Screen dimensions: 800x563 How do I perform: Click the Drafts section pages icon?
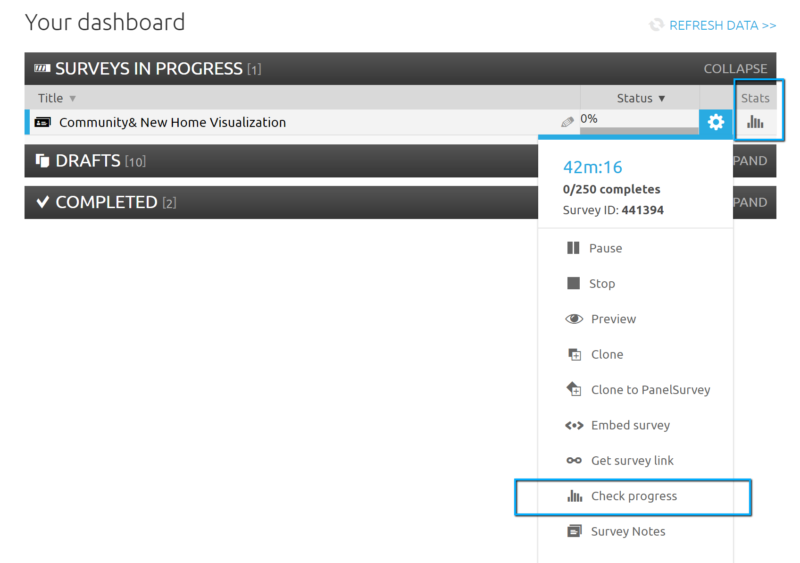pos(42,161)
